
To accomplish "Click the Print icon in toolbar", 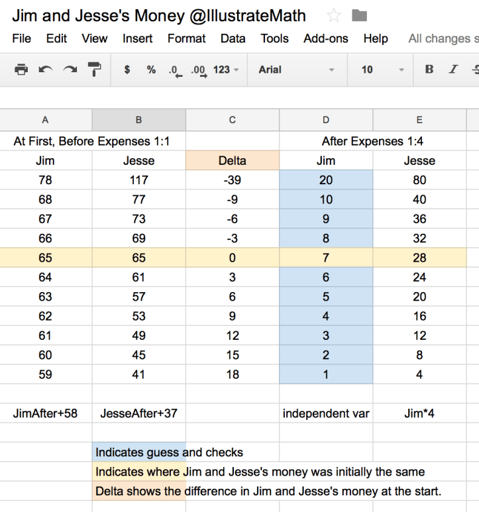I will tap(21, 70).
